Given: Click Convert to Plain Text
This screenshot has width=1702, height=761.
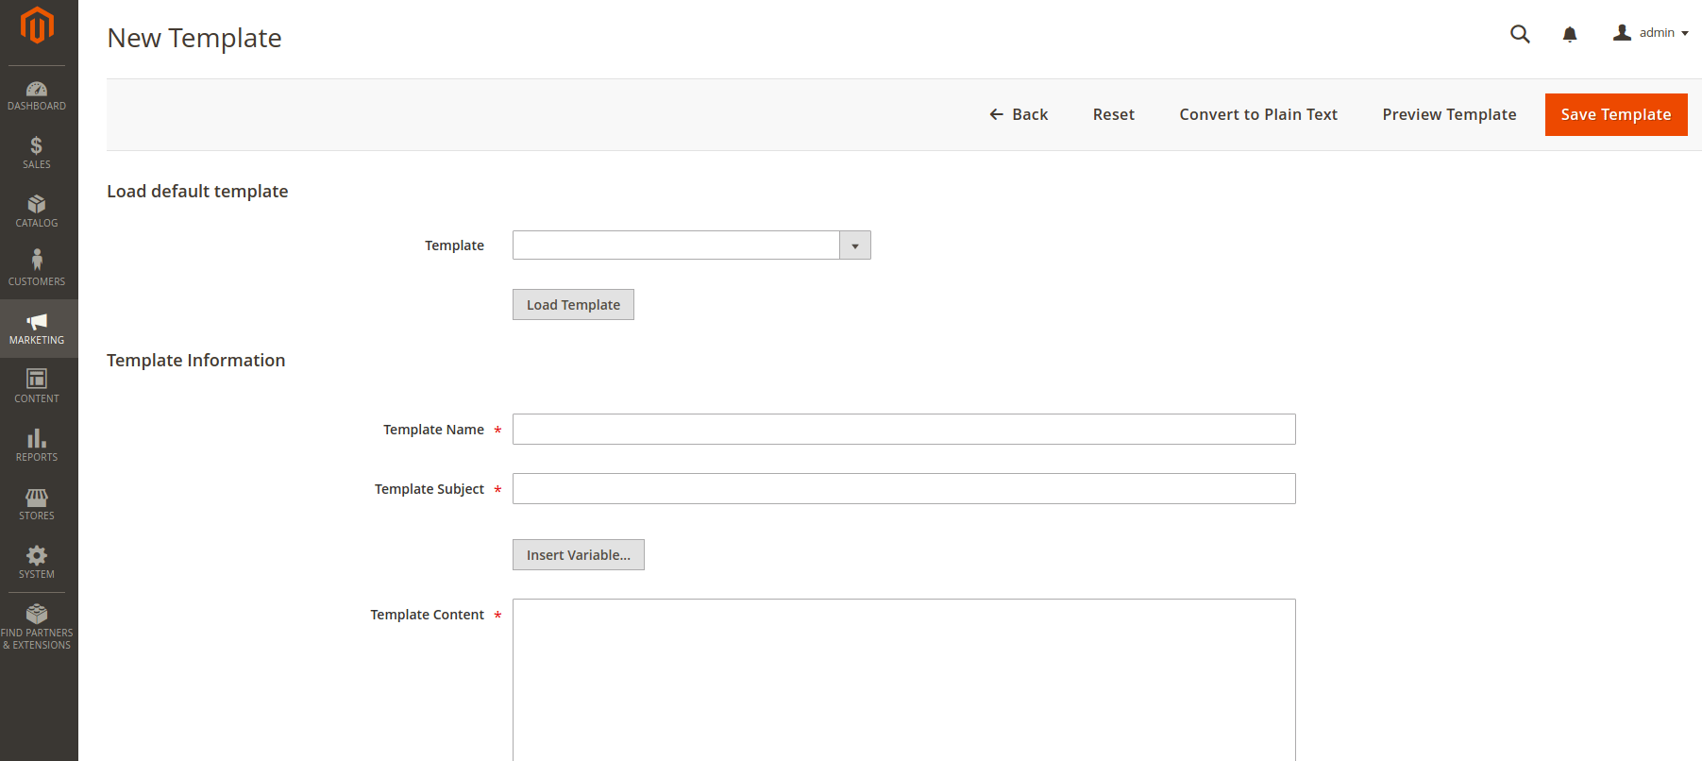Looking at the screenshot, I should [1258, 114].
